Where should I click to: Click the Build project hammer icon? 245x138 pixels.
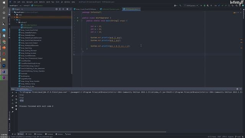click(x=180, y=5)
